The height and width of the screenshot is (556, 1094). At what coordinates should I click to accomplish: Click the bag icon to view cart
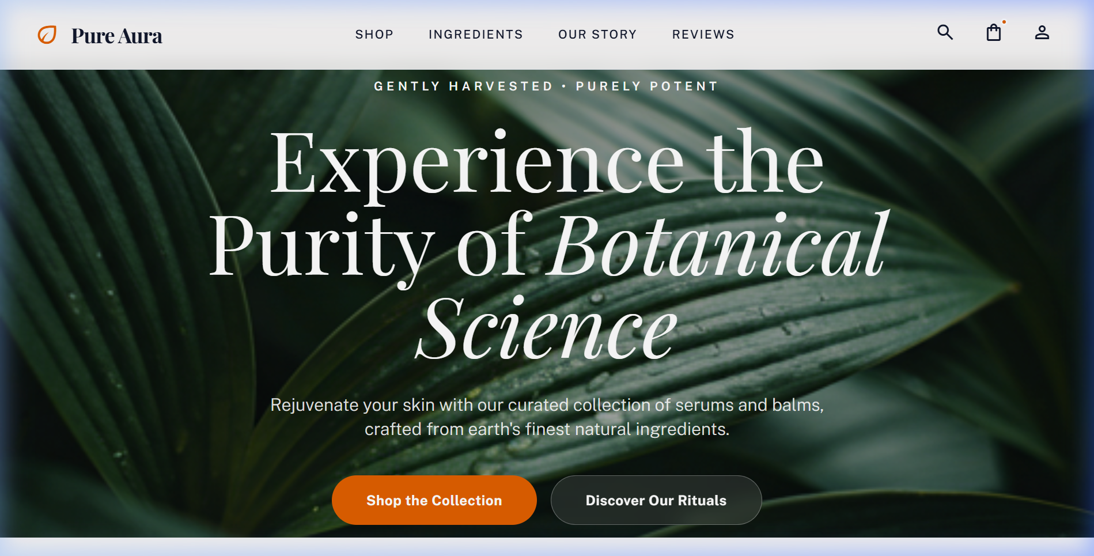[993, 33]
